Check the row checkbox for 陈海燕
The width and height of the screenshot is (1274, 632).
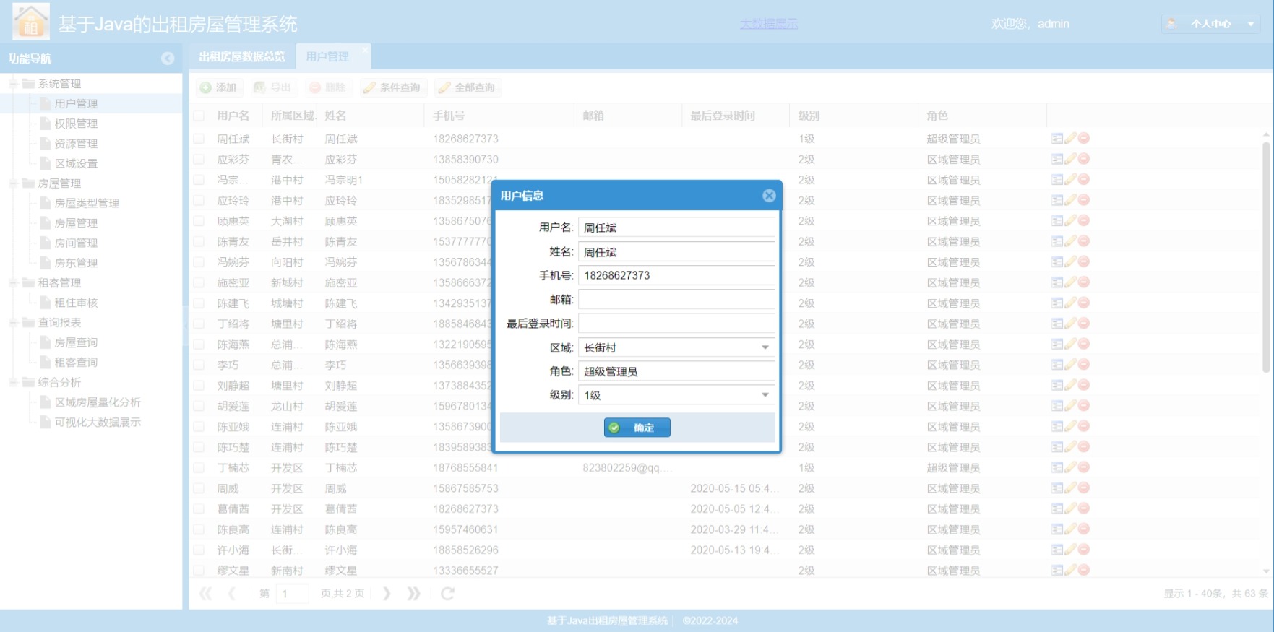199,345
